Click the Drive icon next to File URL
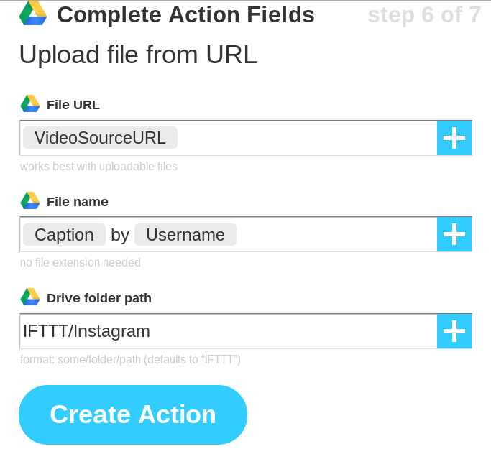Image resolution: width=491 pixels, height=454 pixels. 30,103
